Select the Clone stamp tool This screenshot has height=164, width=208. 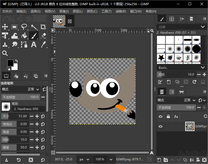click(5, 45)
